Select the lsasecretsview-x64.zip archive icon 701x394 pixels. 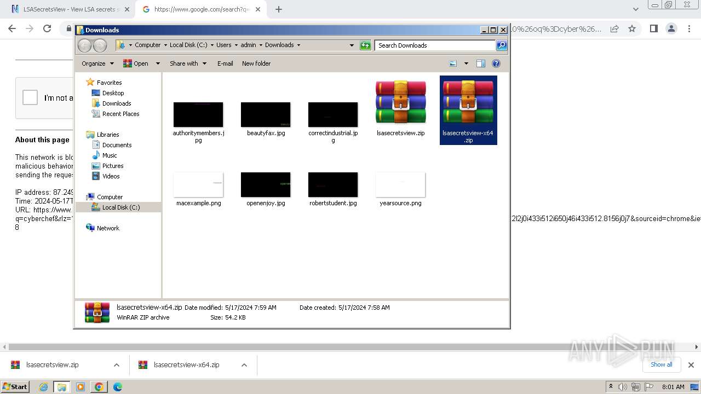[x=468, y=102]
